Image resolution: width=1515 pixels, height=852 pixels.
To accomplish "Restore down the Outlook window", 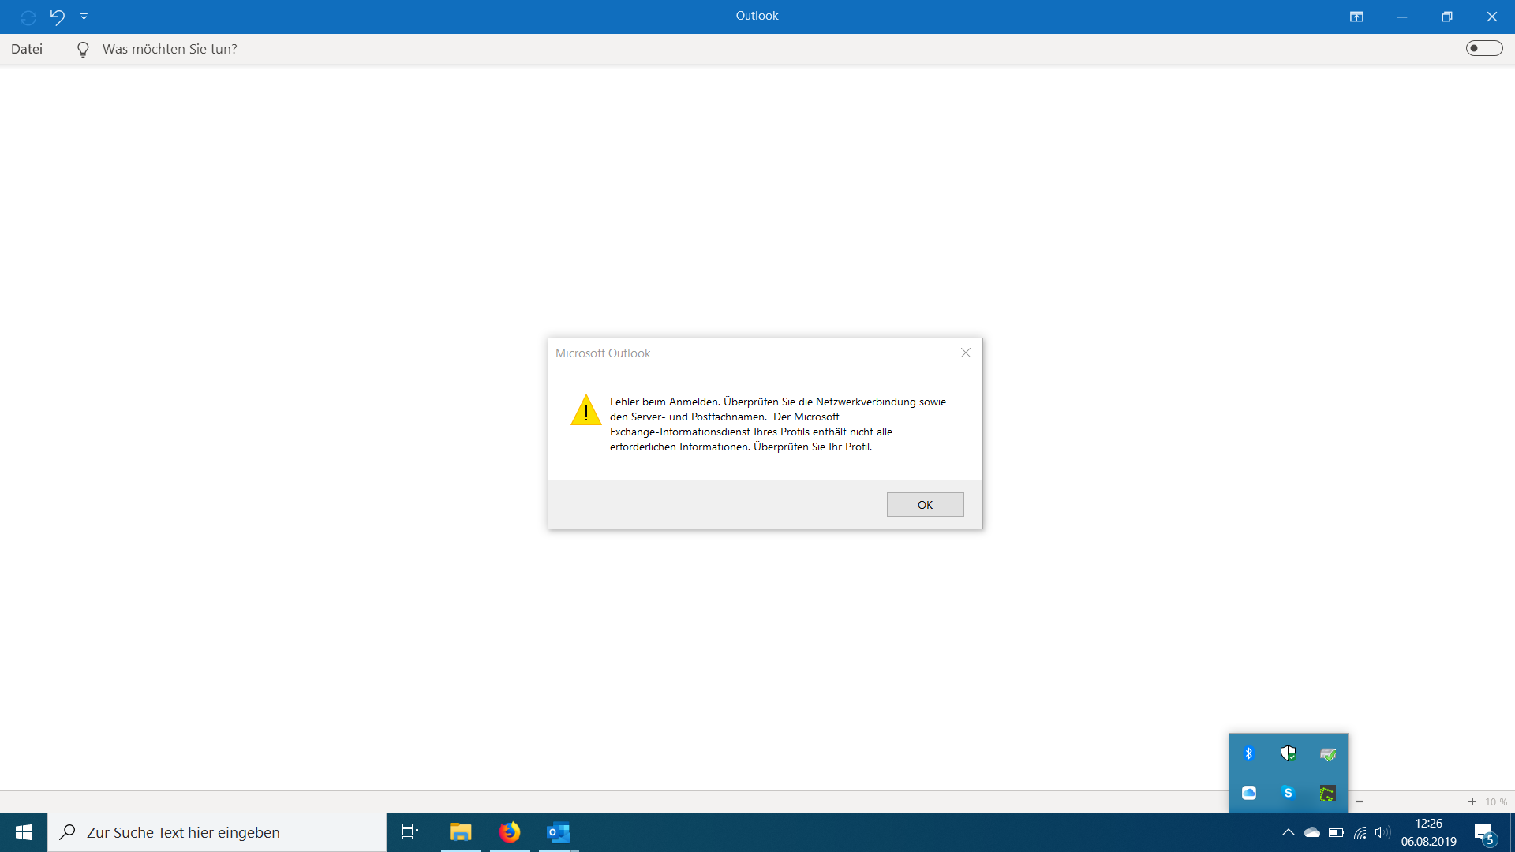I will pyautogui.click(x=1447, y=17).
